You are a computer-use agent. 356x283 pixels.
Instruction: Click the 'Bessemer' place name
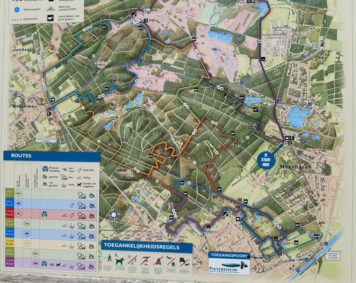(24, 106)
